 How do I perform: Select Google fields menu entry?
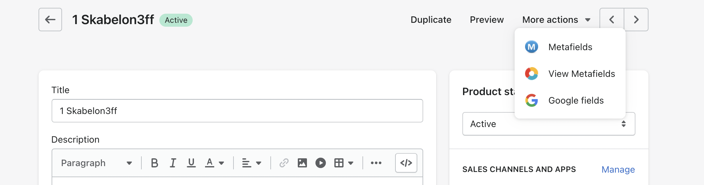(570, 100)
